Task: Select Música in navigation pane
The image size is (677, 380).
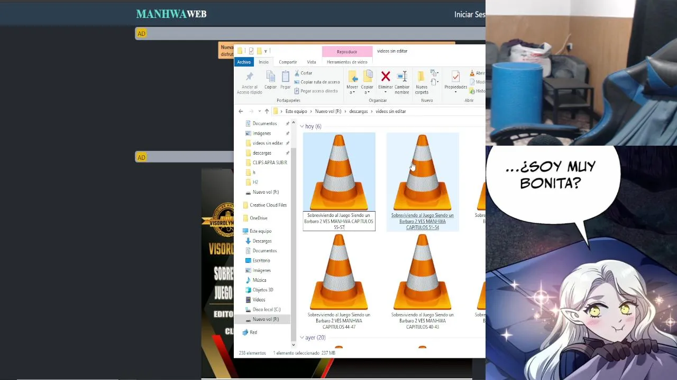Action: 259,280
